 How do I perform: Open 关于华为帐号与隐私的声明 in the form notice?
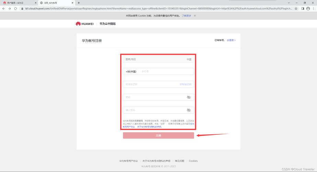point(150,127)
